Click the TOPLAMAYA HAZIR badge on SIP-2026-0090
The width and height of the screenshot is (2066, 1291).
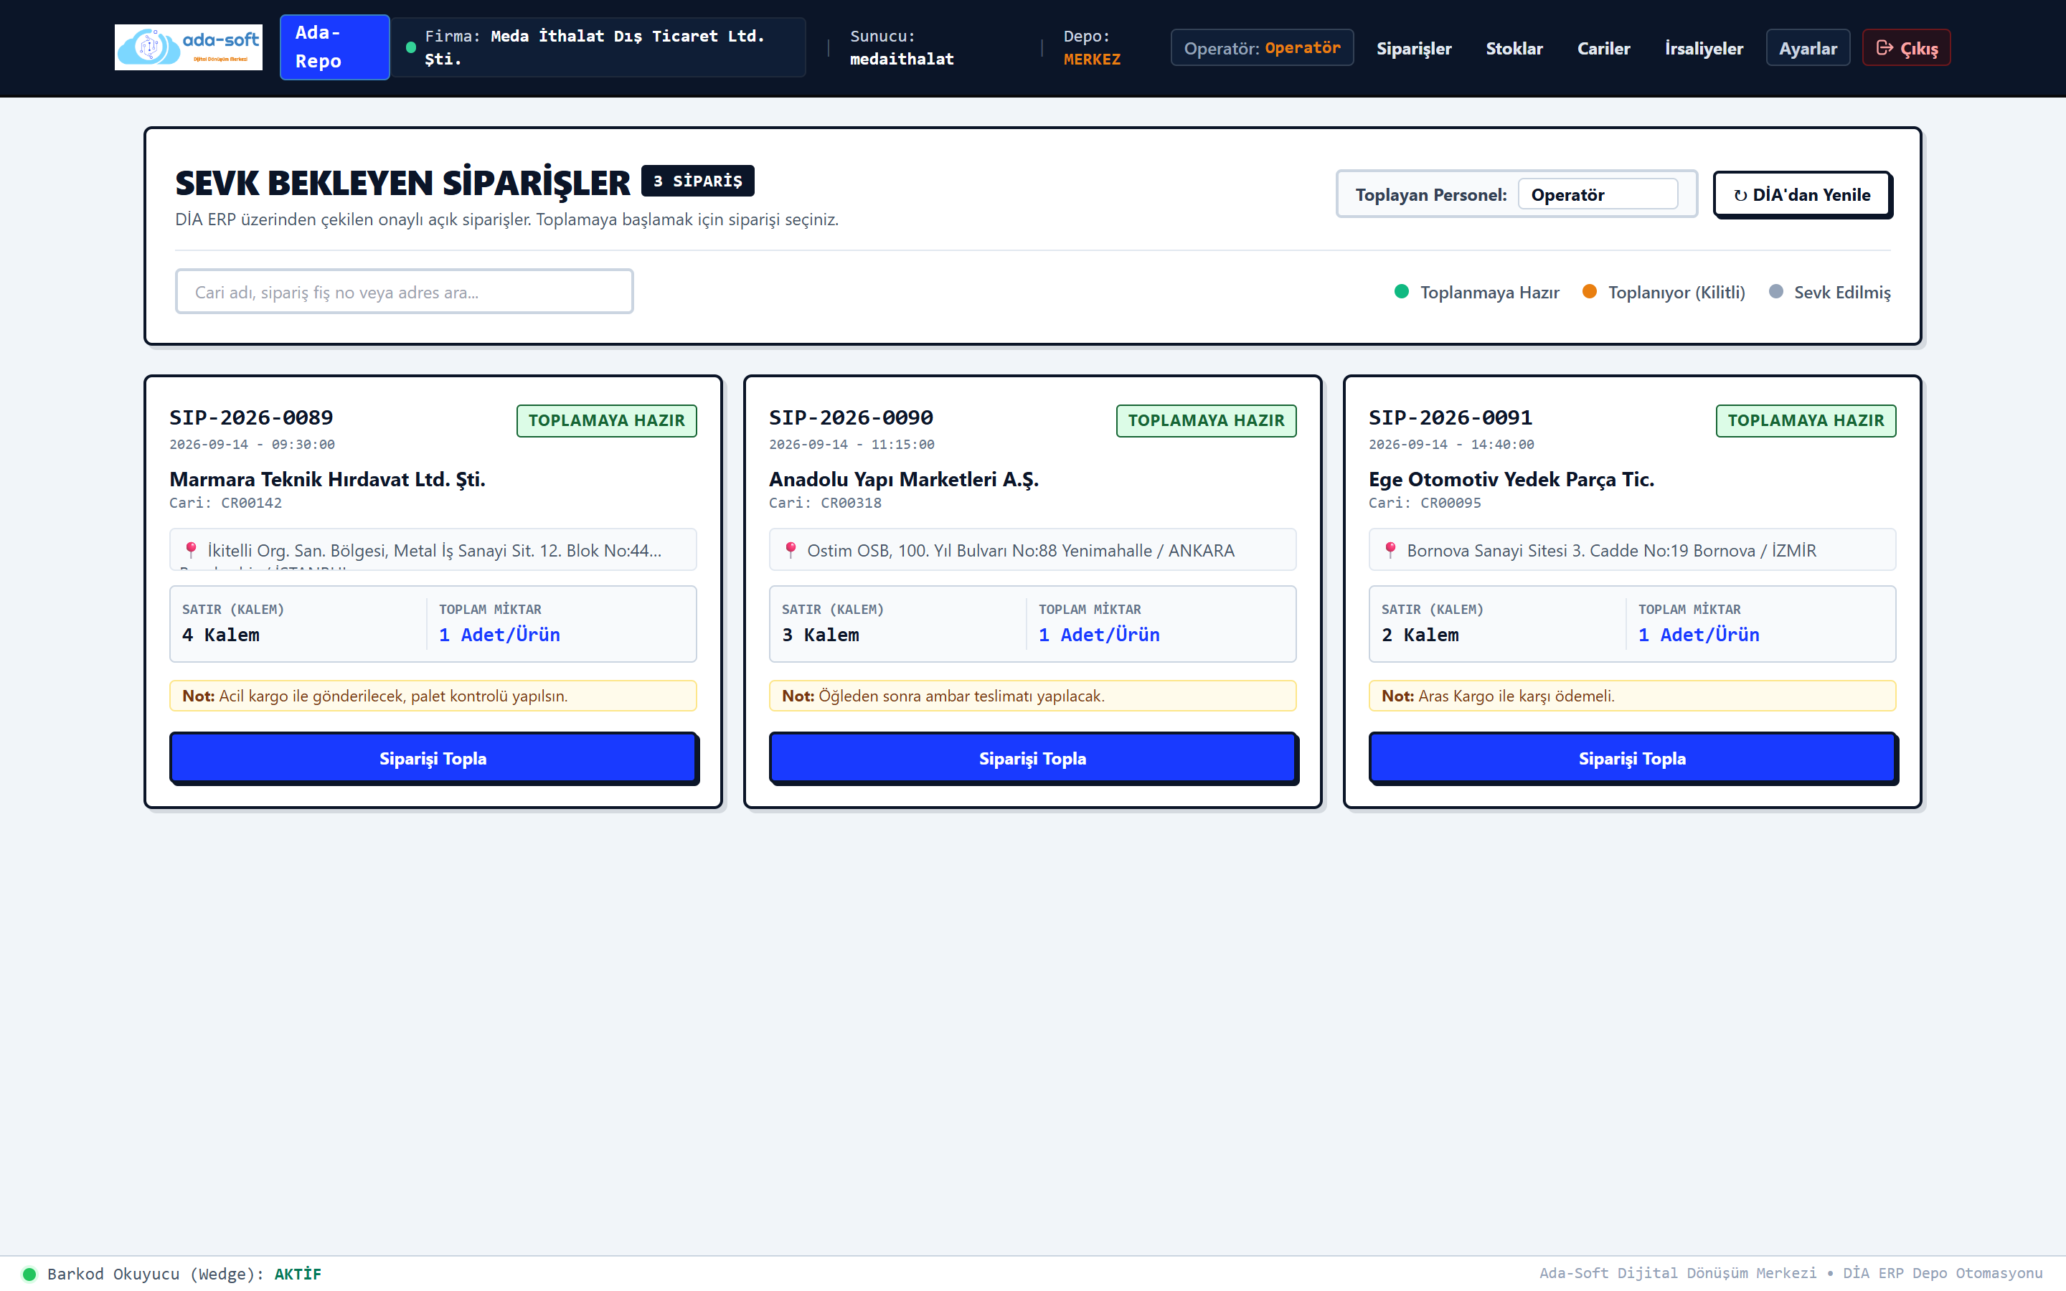[1205, 420]
